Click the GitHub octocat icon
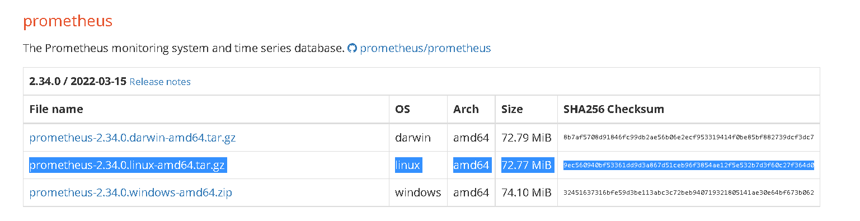 click(x=352, y=48)
